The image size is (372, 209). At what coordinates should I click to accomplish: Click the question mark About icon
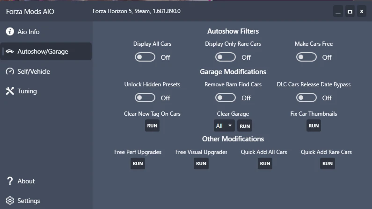[10, 181]
